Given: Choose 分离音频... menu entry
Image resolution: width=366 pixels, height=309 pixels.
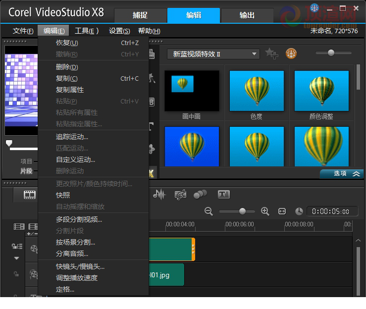Looking at the screenshot, I should [94, 254].
